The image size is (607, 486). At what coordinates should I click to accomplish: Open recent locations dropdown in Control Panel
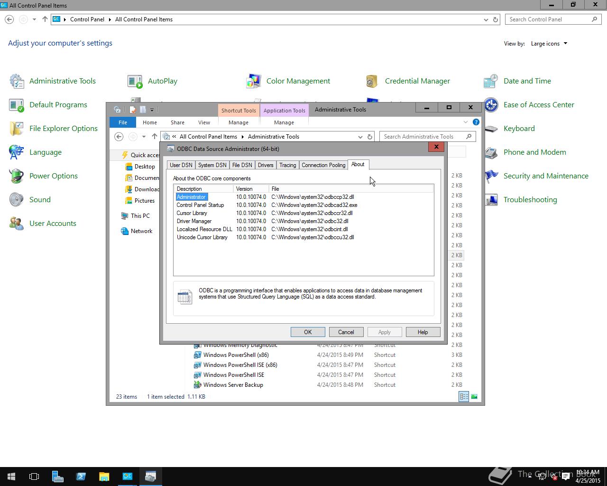point(34,19)
